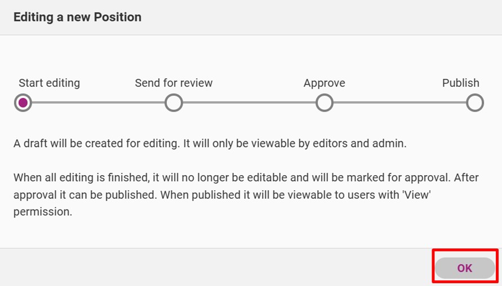The width and height of the screenshot is (502, 286).
Task: Click progress line between Send for review and Approve
Action: [249, 102]
